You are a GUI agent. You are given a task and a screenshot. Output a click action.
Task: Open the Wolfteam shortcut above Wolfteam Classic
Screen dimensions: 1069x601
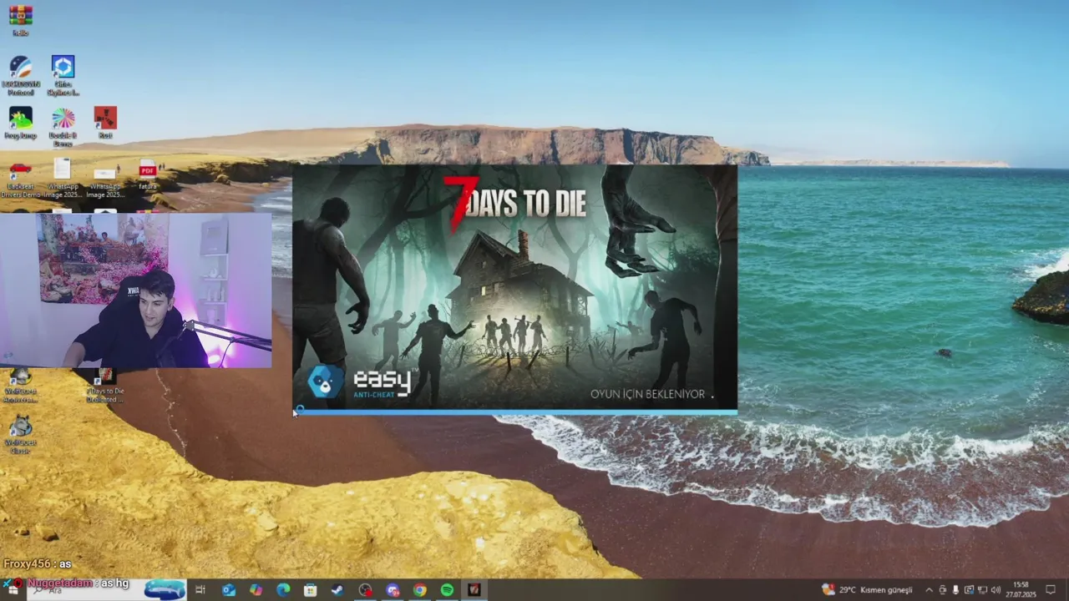pos(20,386)
